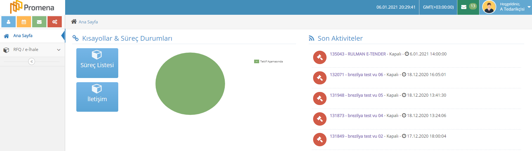The image size is (532, 151).
Task: Click the breadcrumb home icon
Action: (x=74, y=21)
